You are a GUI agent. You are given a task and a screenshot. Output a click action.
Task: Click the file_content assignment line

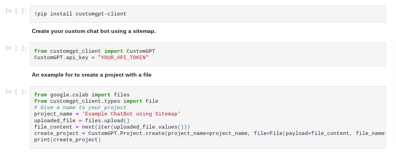(112, 127)
